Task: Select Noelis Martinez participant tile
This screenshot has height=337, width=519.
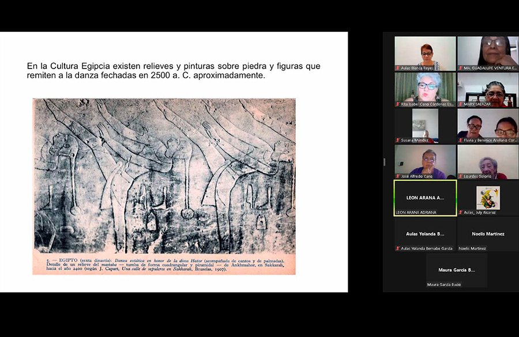Action: 488,234
